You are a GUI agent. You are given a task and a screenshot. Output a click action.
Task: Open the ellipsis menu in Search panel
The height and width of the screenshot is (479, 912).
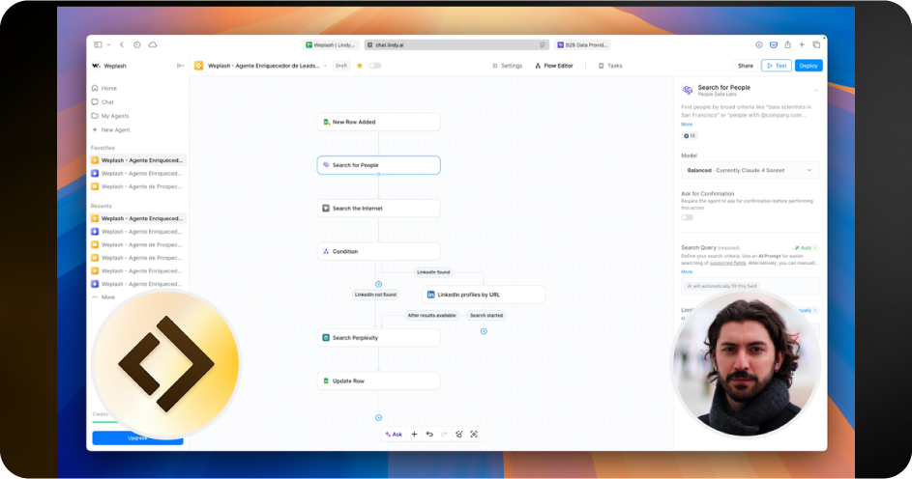[x=816, y=90]
